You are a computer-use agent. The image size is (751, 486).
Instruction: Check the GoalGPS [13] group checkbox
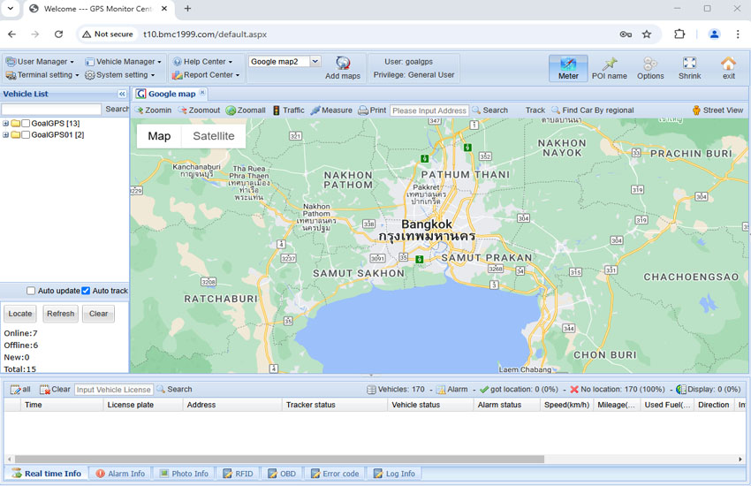tap(26, 124)
